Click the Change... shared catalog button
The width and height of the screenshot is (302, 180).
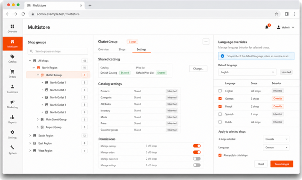198,69
